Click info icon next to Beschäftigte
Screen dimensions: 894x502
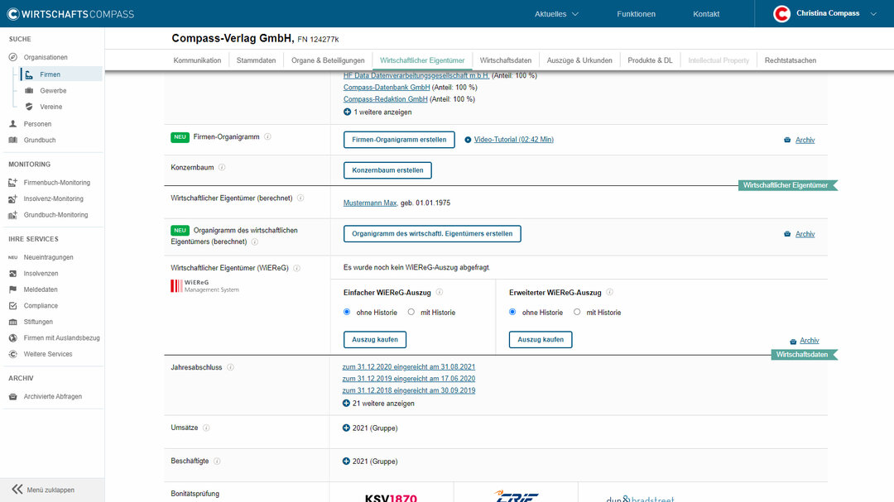pyautogui.click(x=217, y=461)
